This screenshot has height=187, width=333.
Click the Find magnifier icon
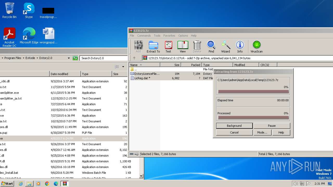pos(211,47)
